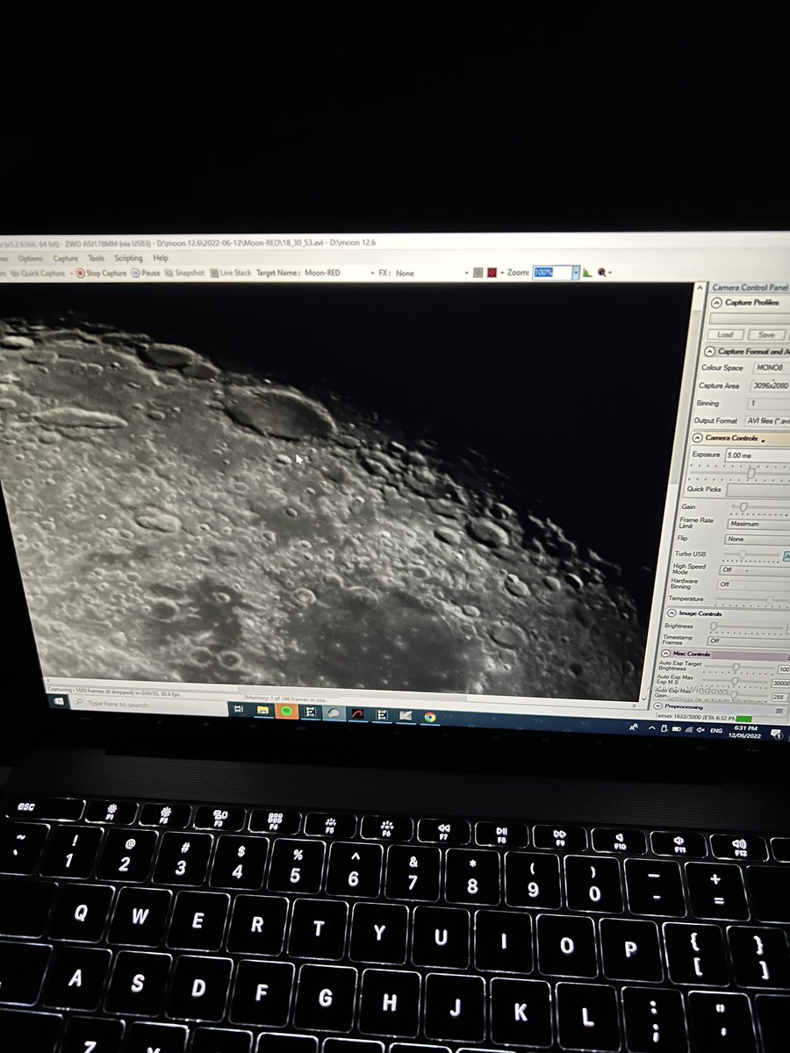This screenshot has width=790, height=1053.
Task: Open the Timestamp Frames dropdown
Action: tap(748, 641)
